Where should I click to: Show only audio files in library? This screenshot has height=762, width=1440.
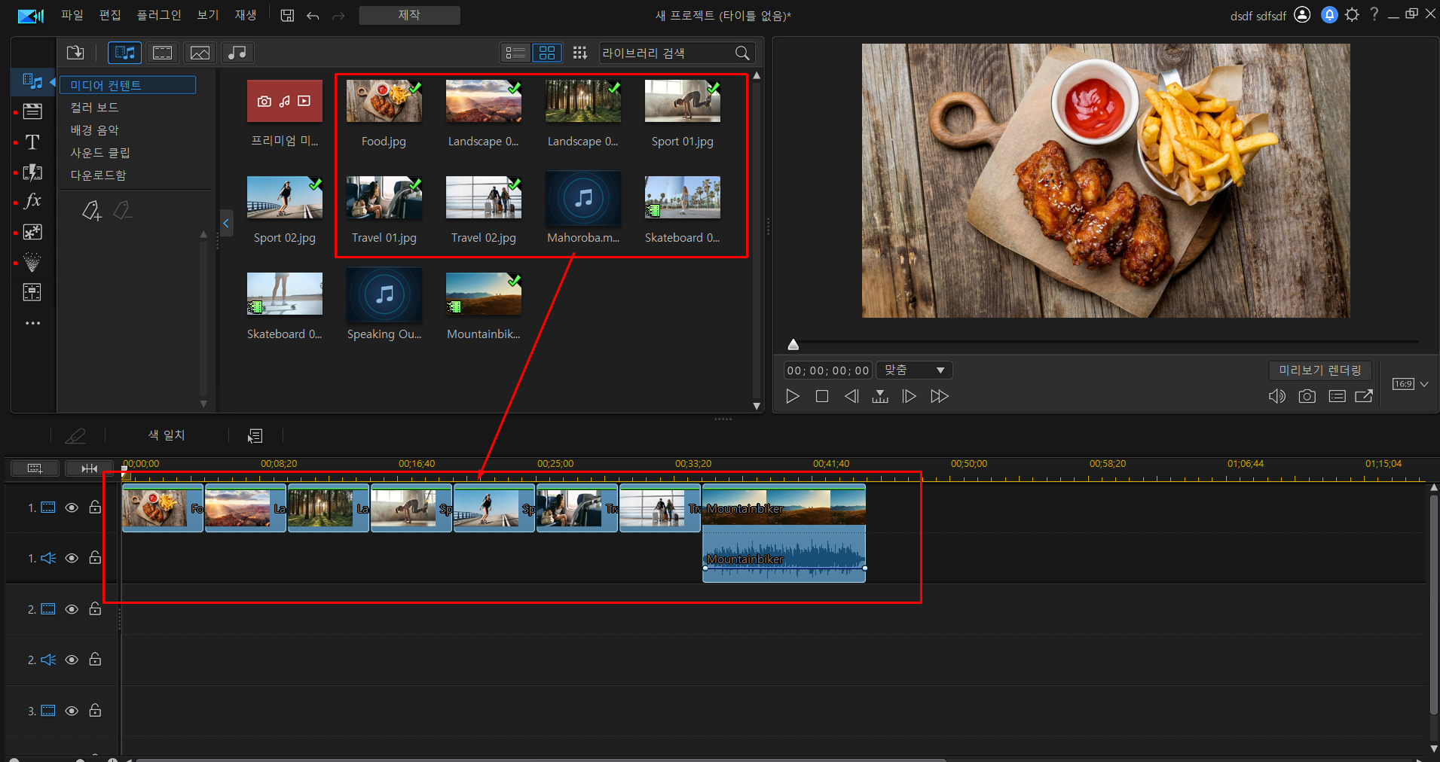(x=237, y=53)
